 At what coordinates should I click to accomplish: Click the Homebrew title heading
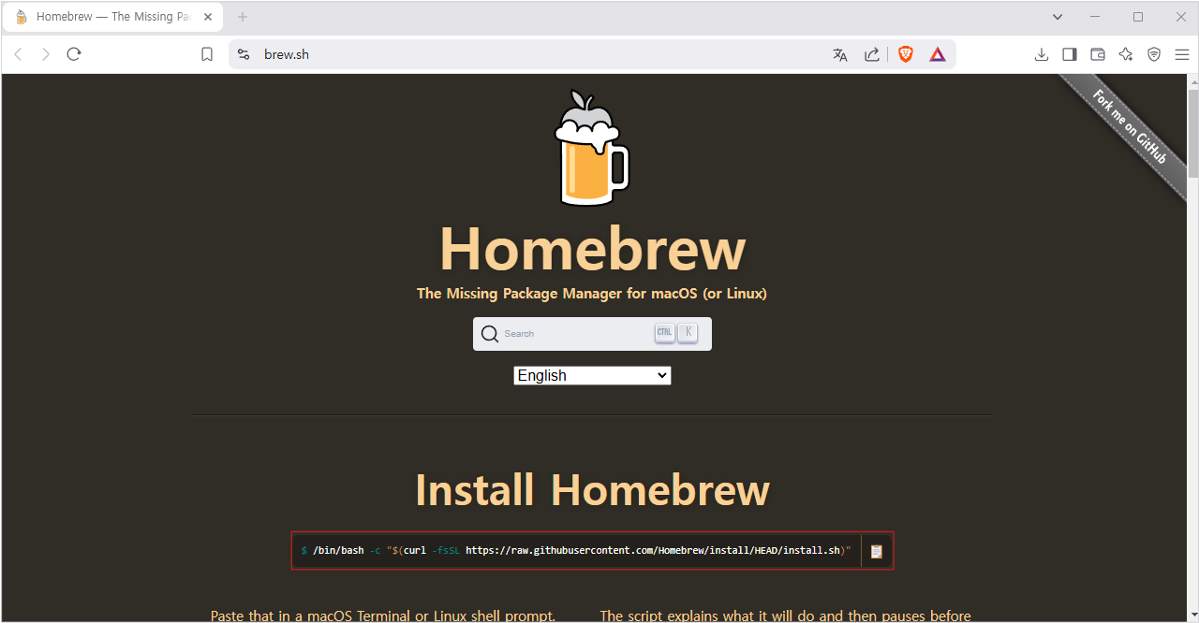point(592,249)
